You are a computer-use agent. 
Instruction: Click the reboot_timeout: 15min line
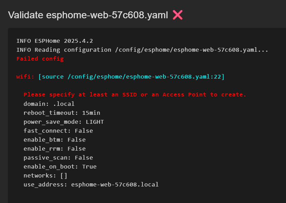62,112
